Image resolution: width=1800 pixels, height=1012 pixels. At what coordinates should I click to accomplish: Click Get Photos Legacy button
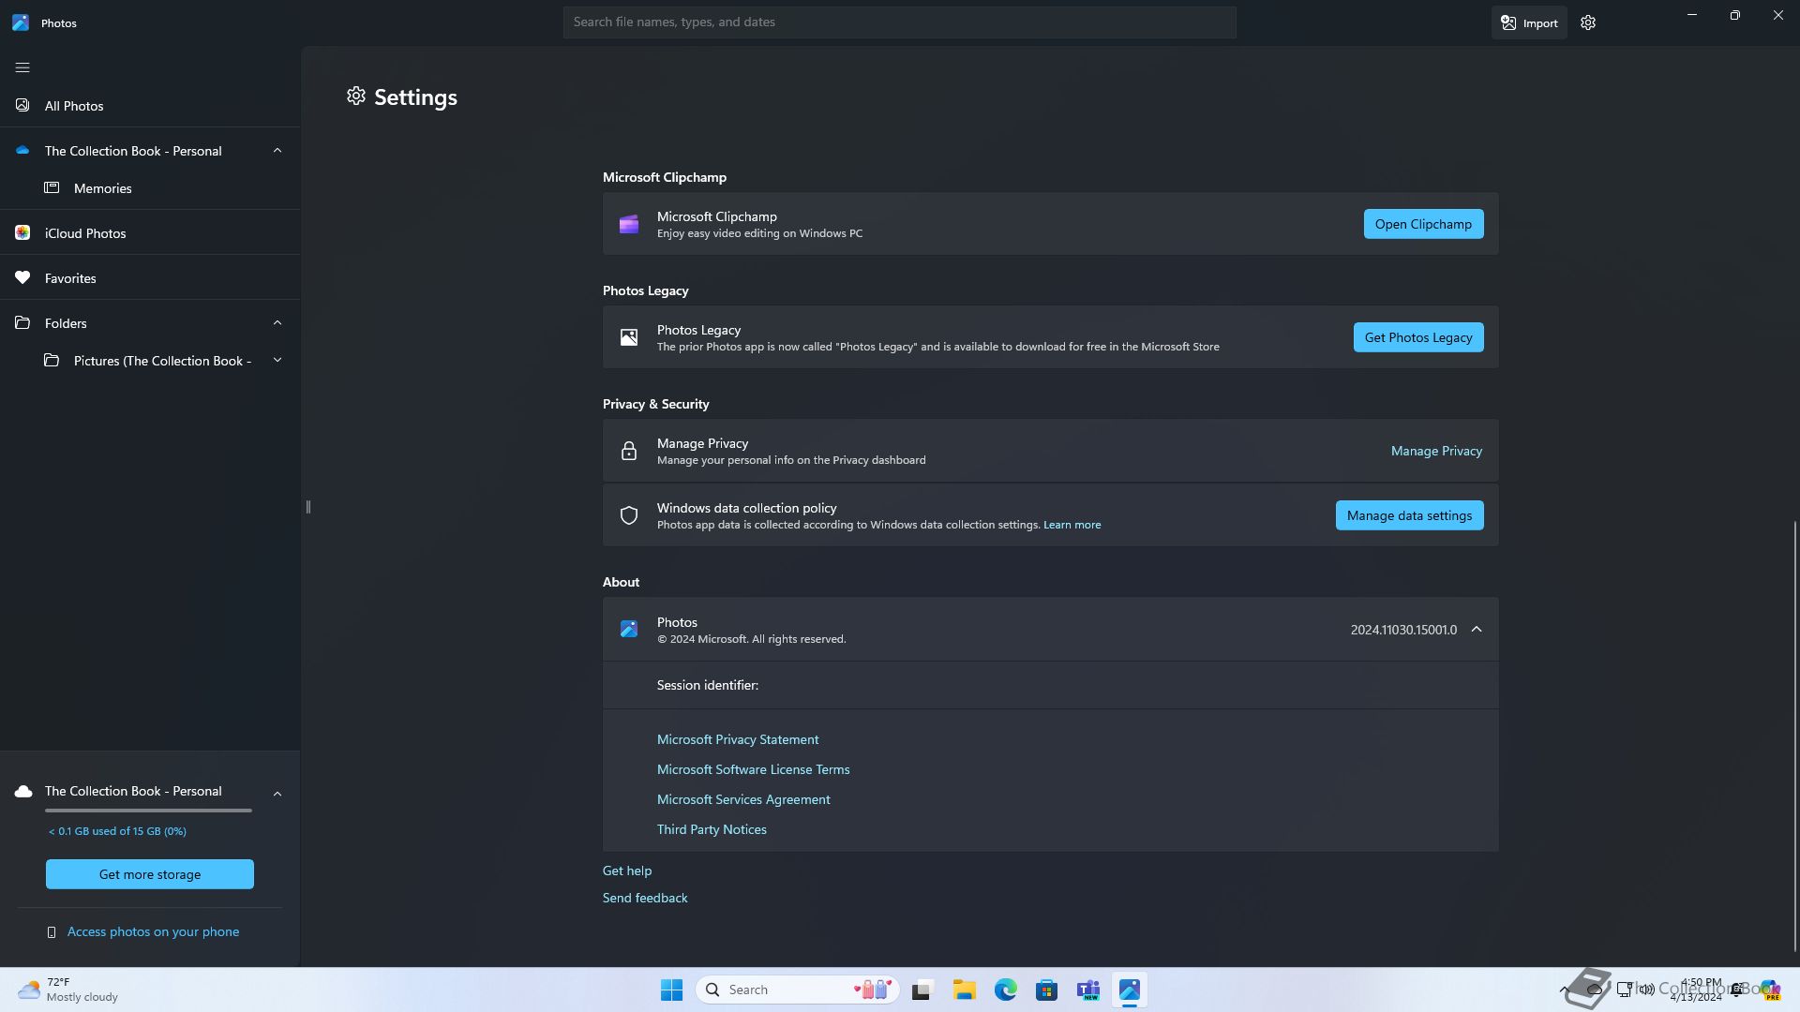(x=1417, y=337)
